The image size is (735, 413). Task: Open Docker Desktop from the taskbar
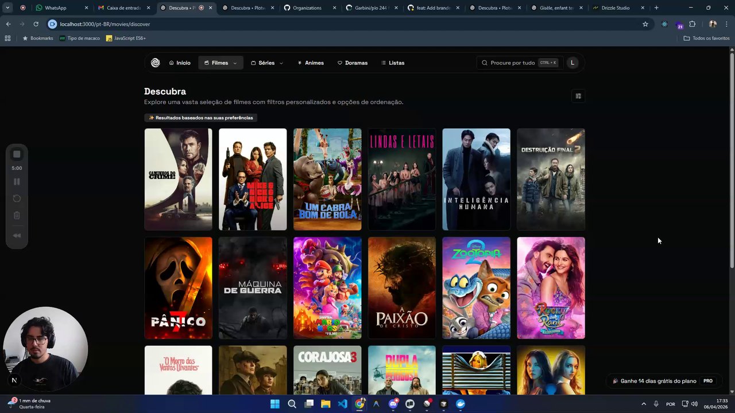(x=461, y=404)
